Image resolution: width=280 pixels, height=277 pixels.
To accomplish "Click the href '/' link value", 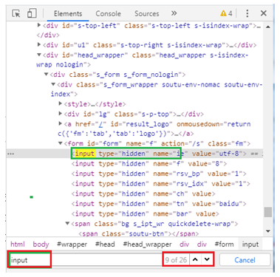I will [x=100, y=124].
